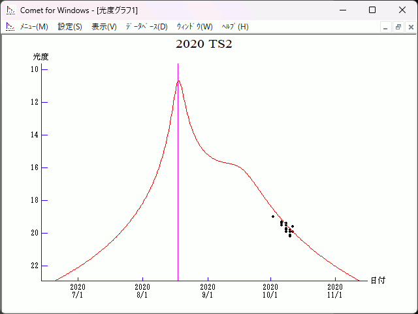418x314 pixels.
Task: Maximize the Comet for Windows window
Action: click(372, 10)
